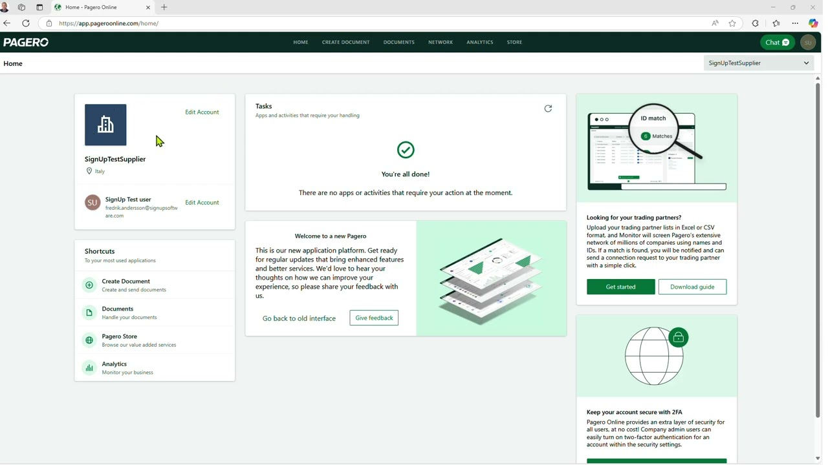This screenshot has width=828, height=465.
Task: Edit Account for the company
Action: pos(202,112)
